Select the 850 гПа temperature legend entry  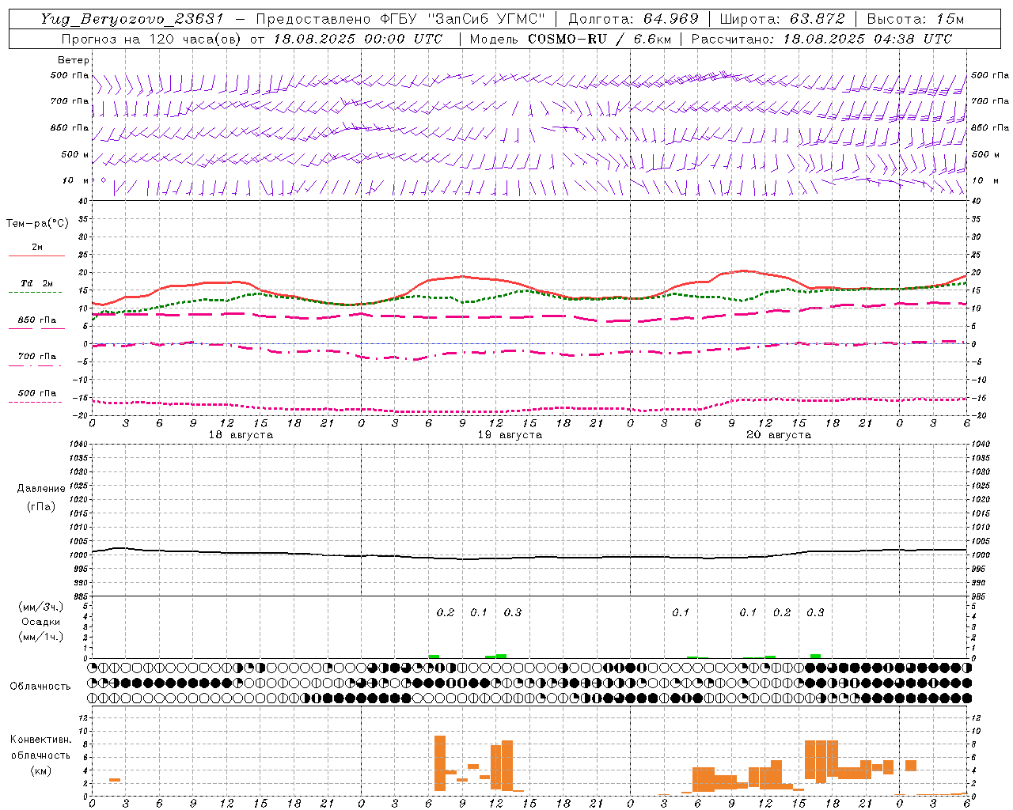36,323
